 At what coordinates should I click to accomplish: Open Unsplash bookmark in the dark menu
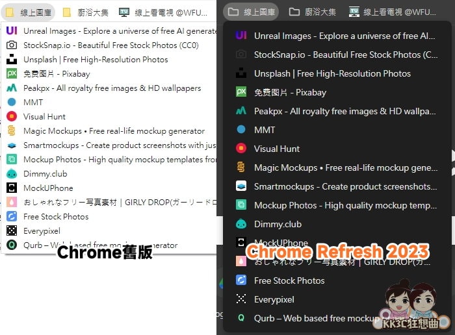pos(337,73)
